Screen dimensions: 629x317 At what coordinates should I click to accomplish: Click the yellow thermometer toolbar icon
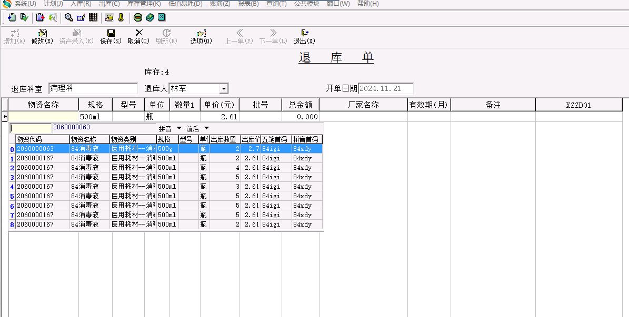pyautogui.click(x=121, y=17)
